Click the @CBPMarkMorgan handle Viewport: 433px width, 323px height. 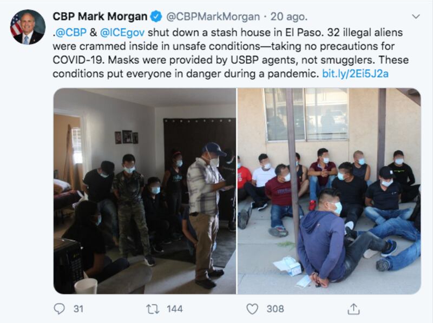point(213,17)
